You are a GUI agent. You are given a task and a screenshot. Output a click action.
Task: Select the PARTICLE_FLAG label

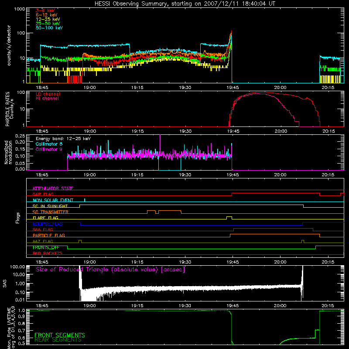[x=49, y=235]
